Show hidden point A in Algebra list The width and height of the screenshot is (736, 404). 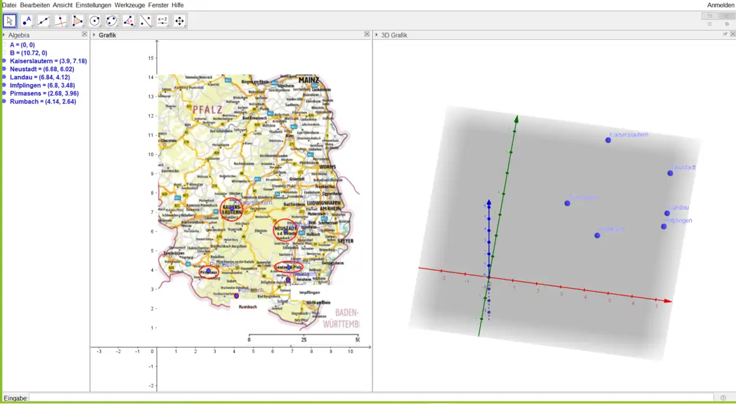[4, 45]
